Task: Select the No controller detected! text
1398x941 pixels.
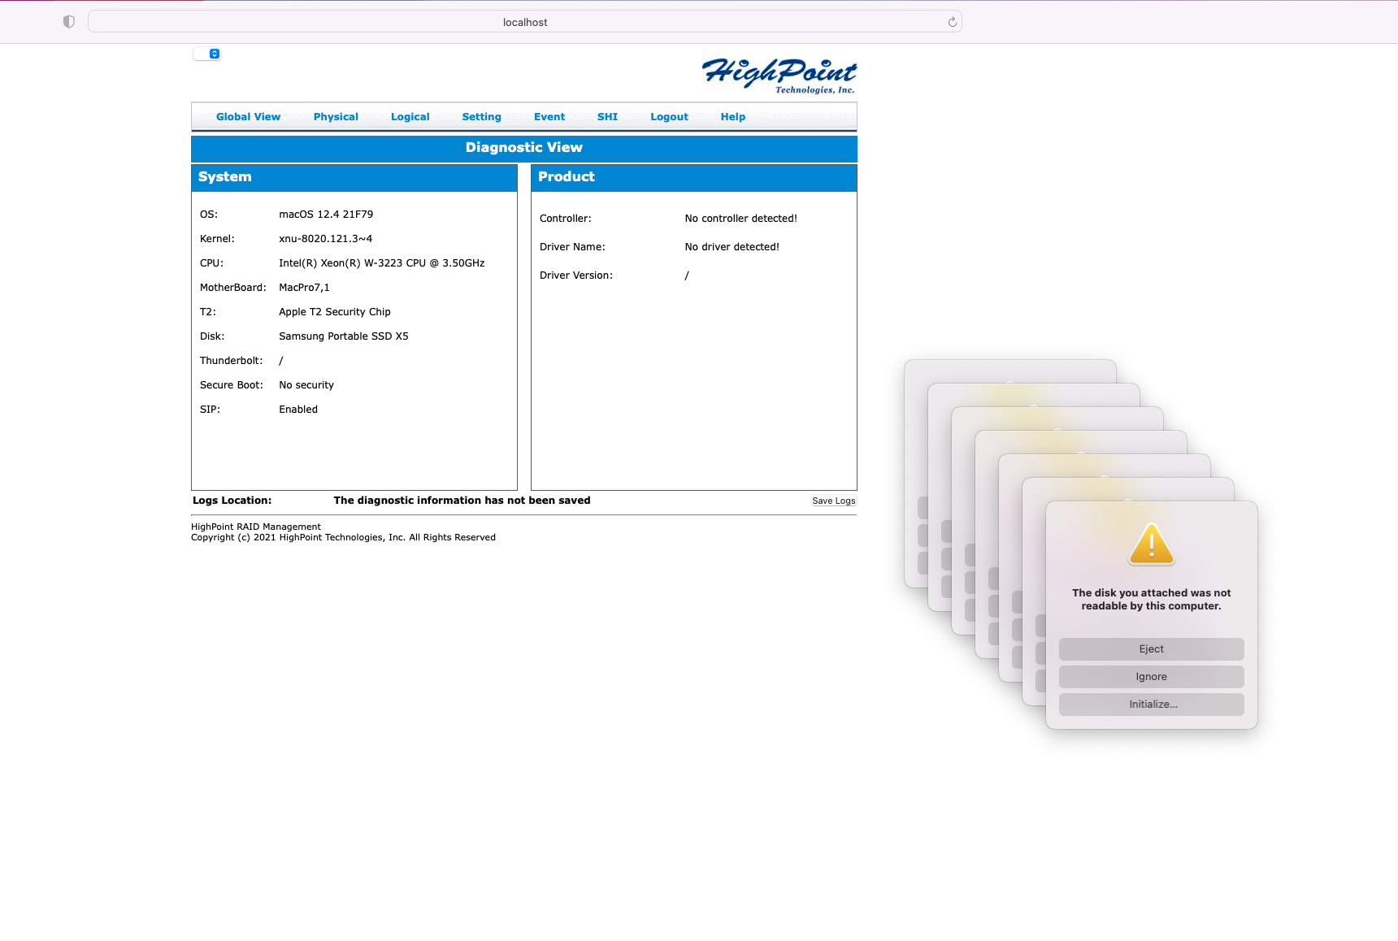Action: click(x=741, y=219)
